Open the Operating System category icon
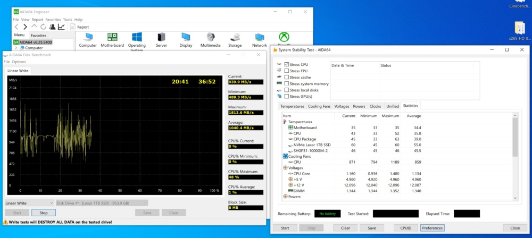This screenshot has height=238, width=532. coord(137,42)
